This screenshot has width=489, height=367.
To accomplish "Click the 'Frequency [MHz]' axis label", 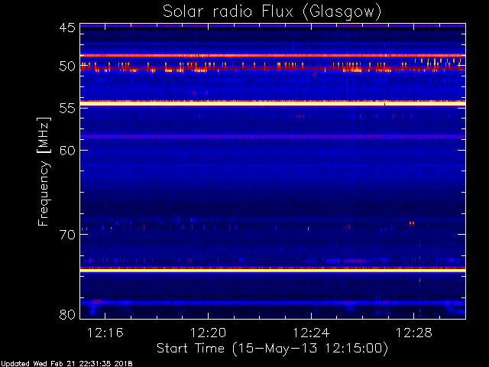I will (44, 171).
